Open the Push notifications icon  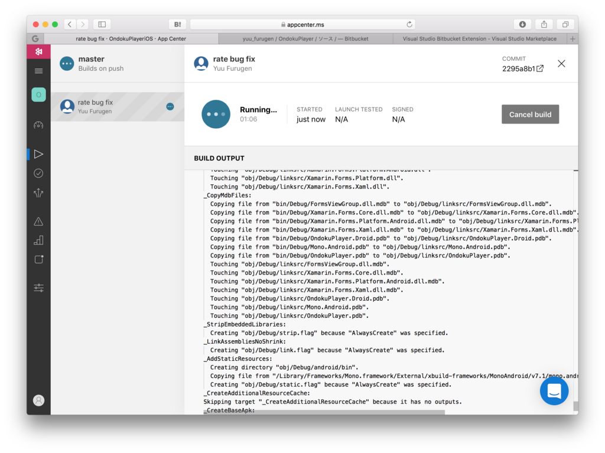(x=38, y=259)
